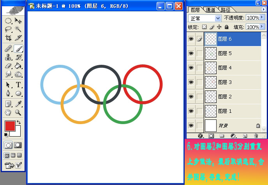Select the Lasso tool
This screenshot has width=268, height=185.
[8, 29]
